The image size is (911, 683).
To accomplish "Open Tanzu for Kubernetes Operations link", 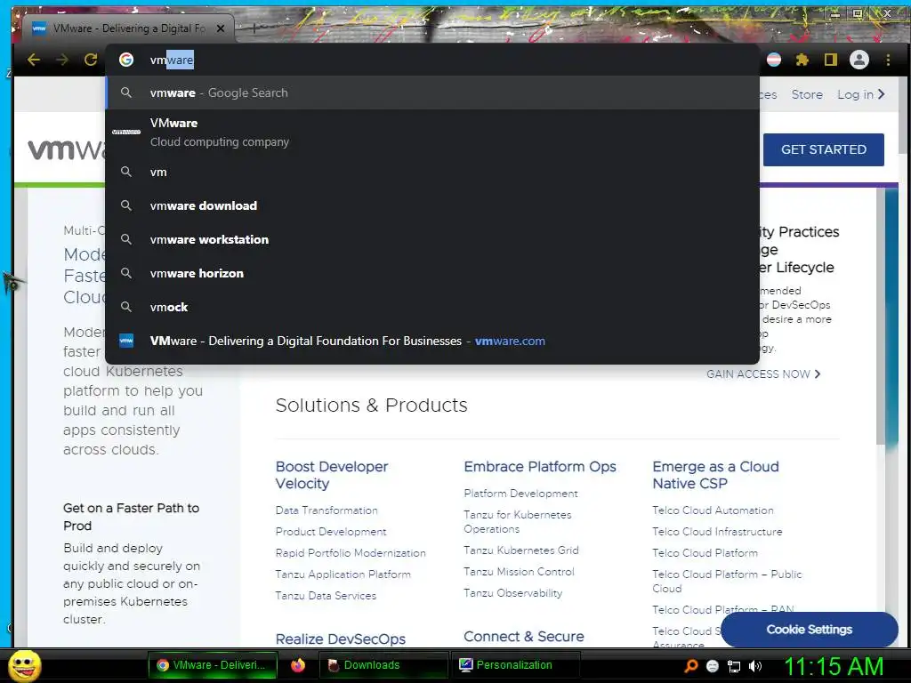I will pyautogui.click(x=518, y=521).
